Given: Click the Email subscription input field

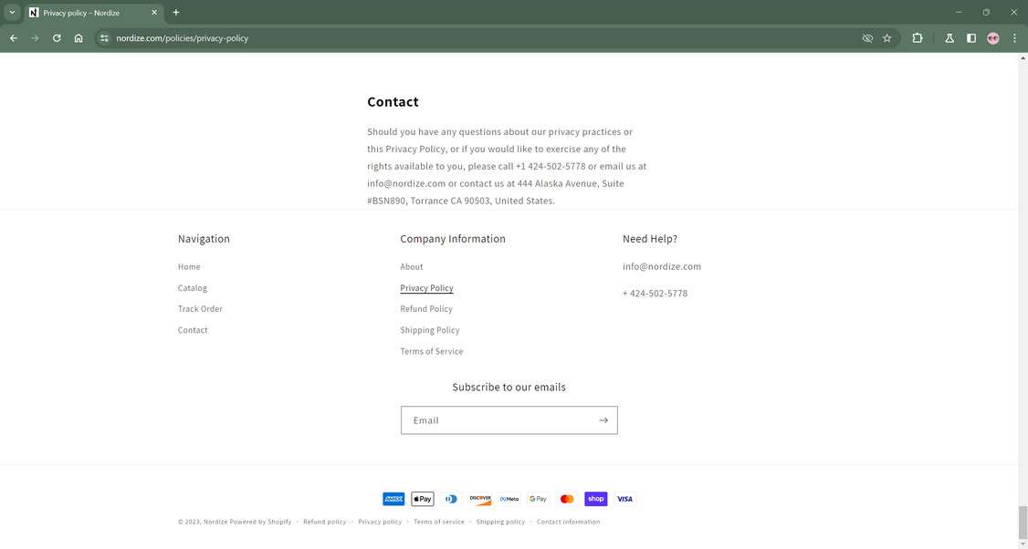Looking at the screenshot, I should tap(493, 420).
